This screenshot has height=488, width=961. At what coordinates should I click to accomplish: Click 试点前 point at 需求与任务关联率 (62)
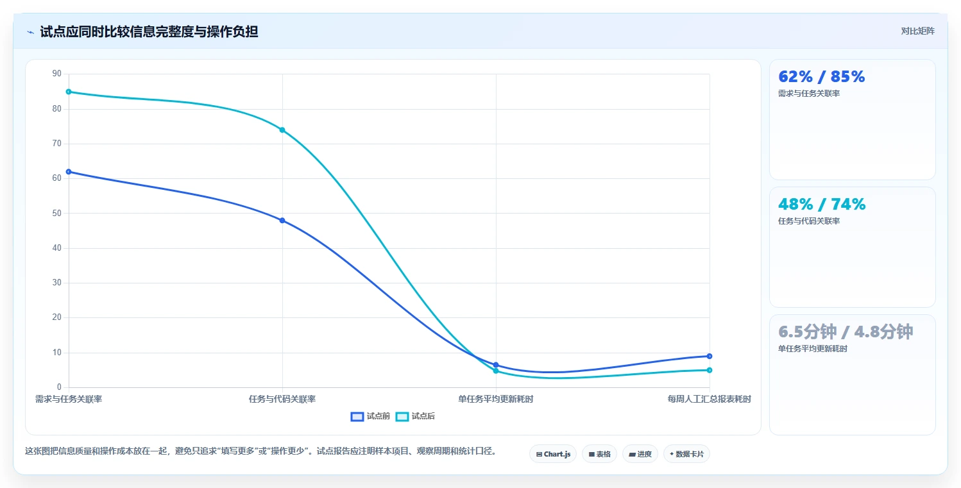tap(69, 172)
